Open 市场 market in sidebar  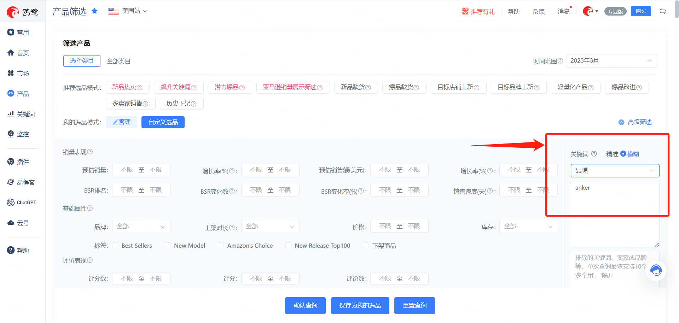point(18,74)
